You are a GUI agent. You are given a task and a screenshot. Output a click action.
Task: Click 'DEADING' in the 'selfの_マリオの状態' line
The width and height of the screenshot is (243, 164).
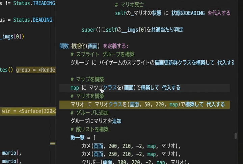[x=195, y=13]
